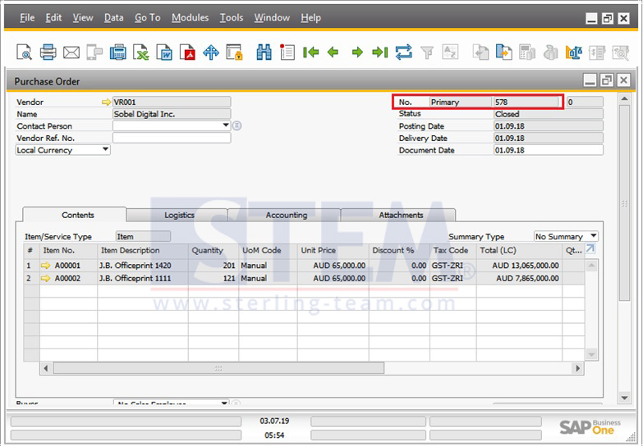Send document by Email icon
The height and width of the screenshot is (446, 643).
point(71,52)
